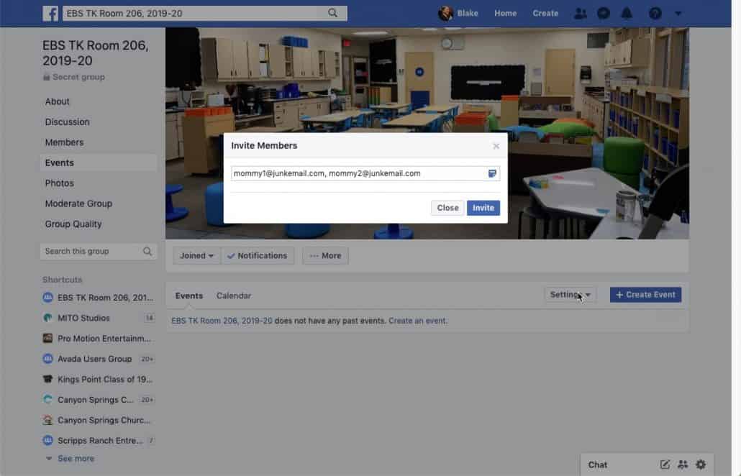Viewport: 741px width, 476px height.
Task: Open the Joined dropdown
Action: [196, 255]
